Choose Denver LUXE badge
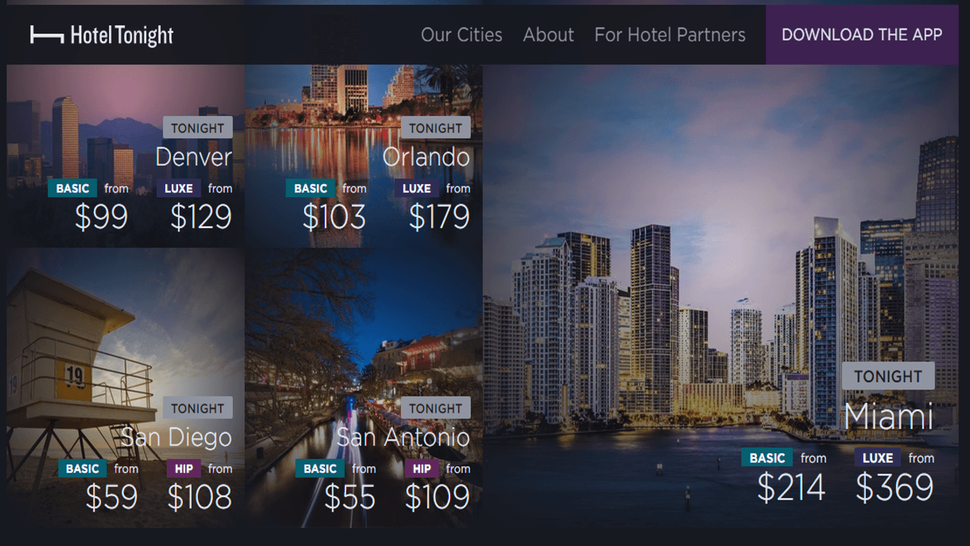The width and height of the screenshot is (970, 546). 178,189
